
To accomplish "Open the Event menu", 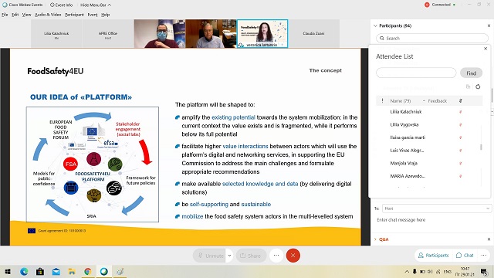I will point(93,15).
